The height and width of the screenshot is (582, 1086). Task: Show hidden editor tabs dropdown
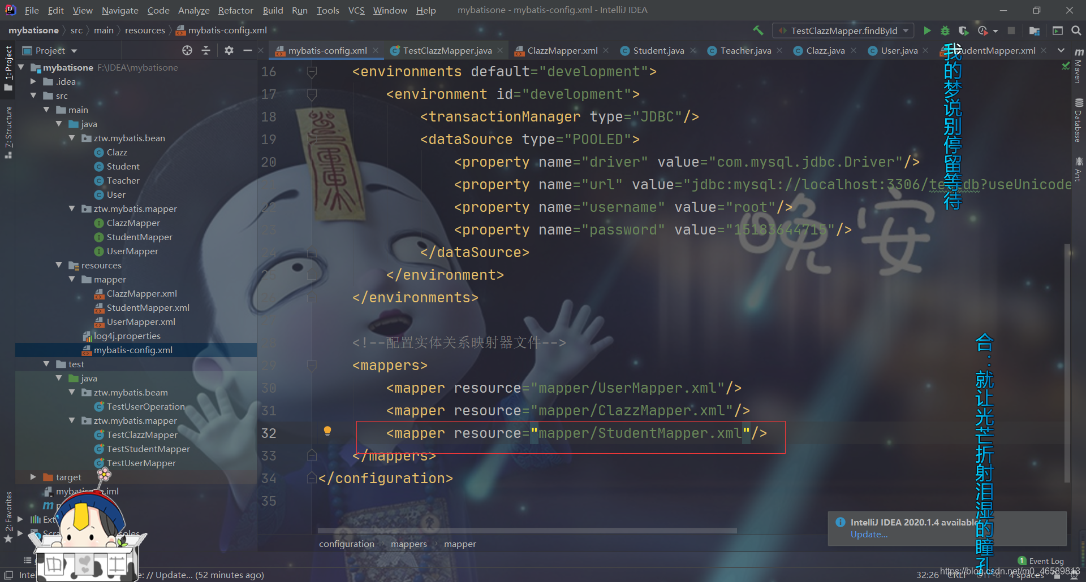[1061, 50]
